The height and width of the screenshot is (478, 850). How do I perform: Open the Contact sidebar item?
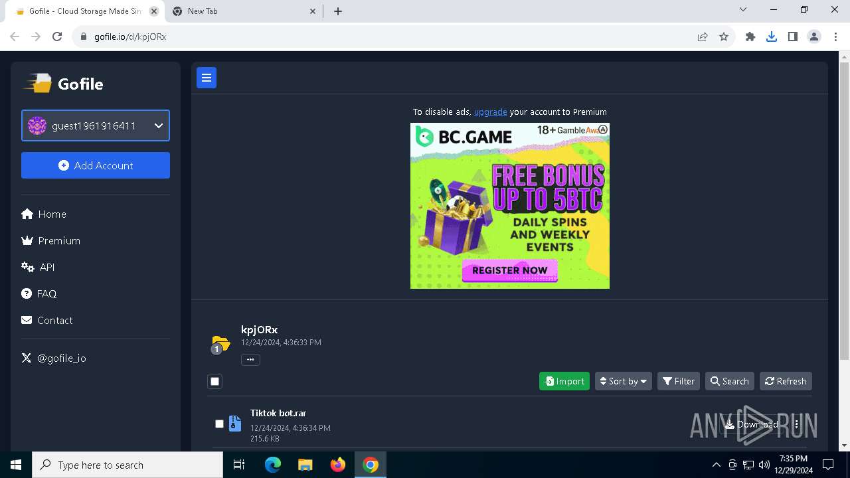(x=47, y=320)
